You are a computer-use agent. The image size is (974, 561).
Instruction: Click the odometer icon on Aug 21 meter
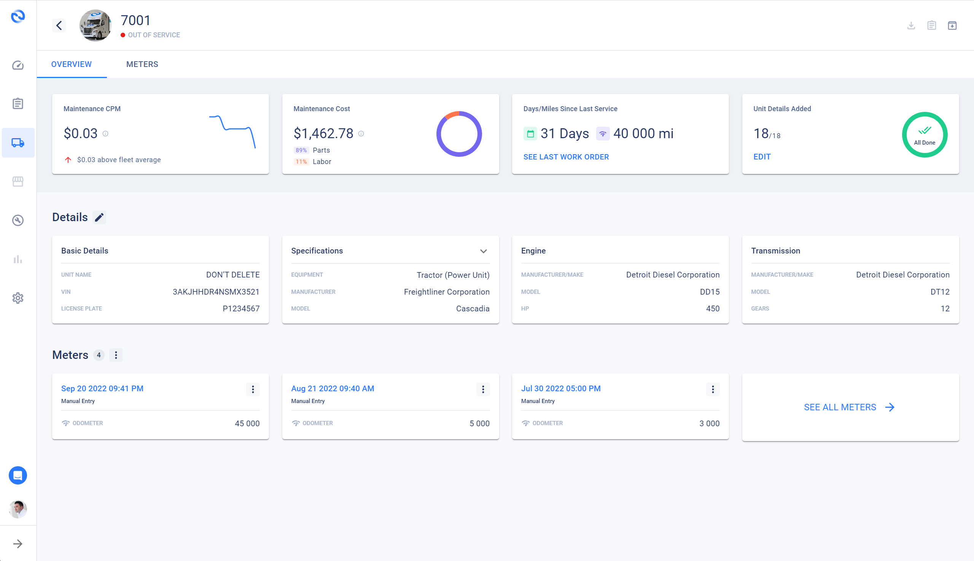(296, 422)
